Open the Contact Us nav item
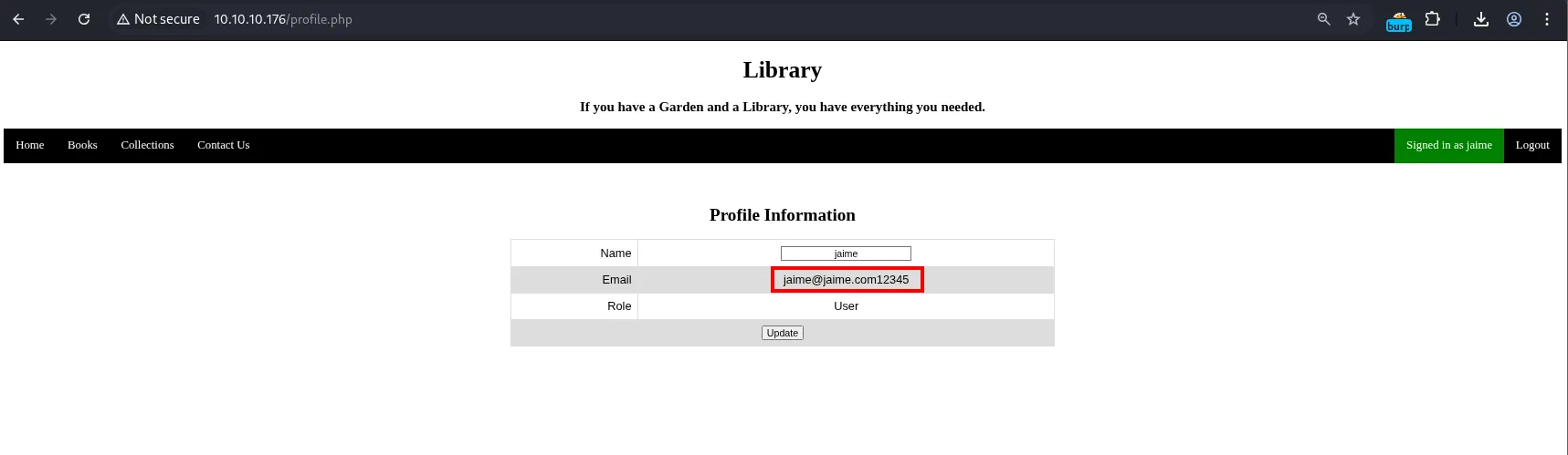The image size is (1568, 455). tap(224, 145)
